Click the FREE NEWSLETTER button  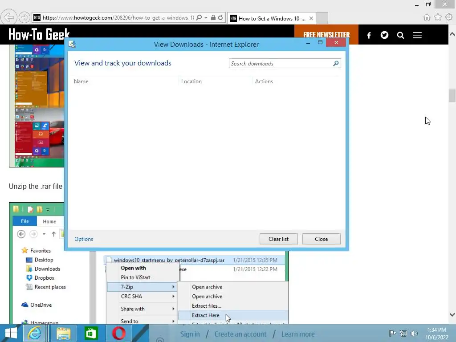326,35
